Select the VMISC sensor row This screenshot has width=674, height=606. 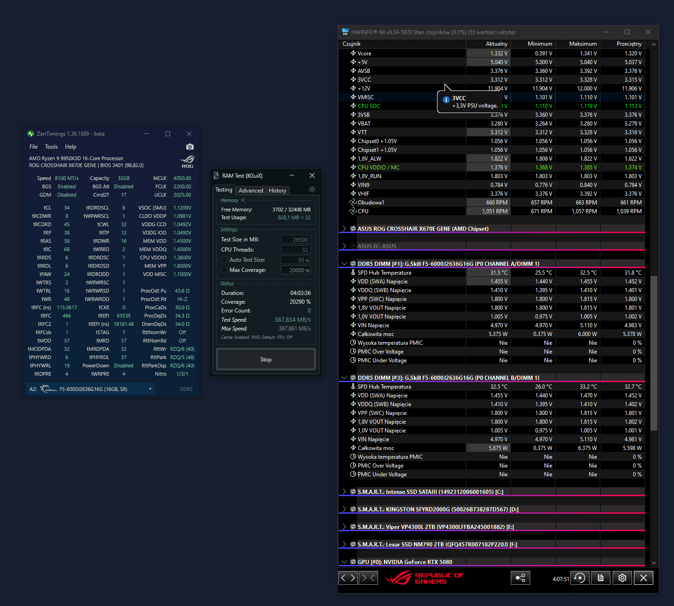tap(492, 97)
